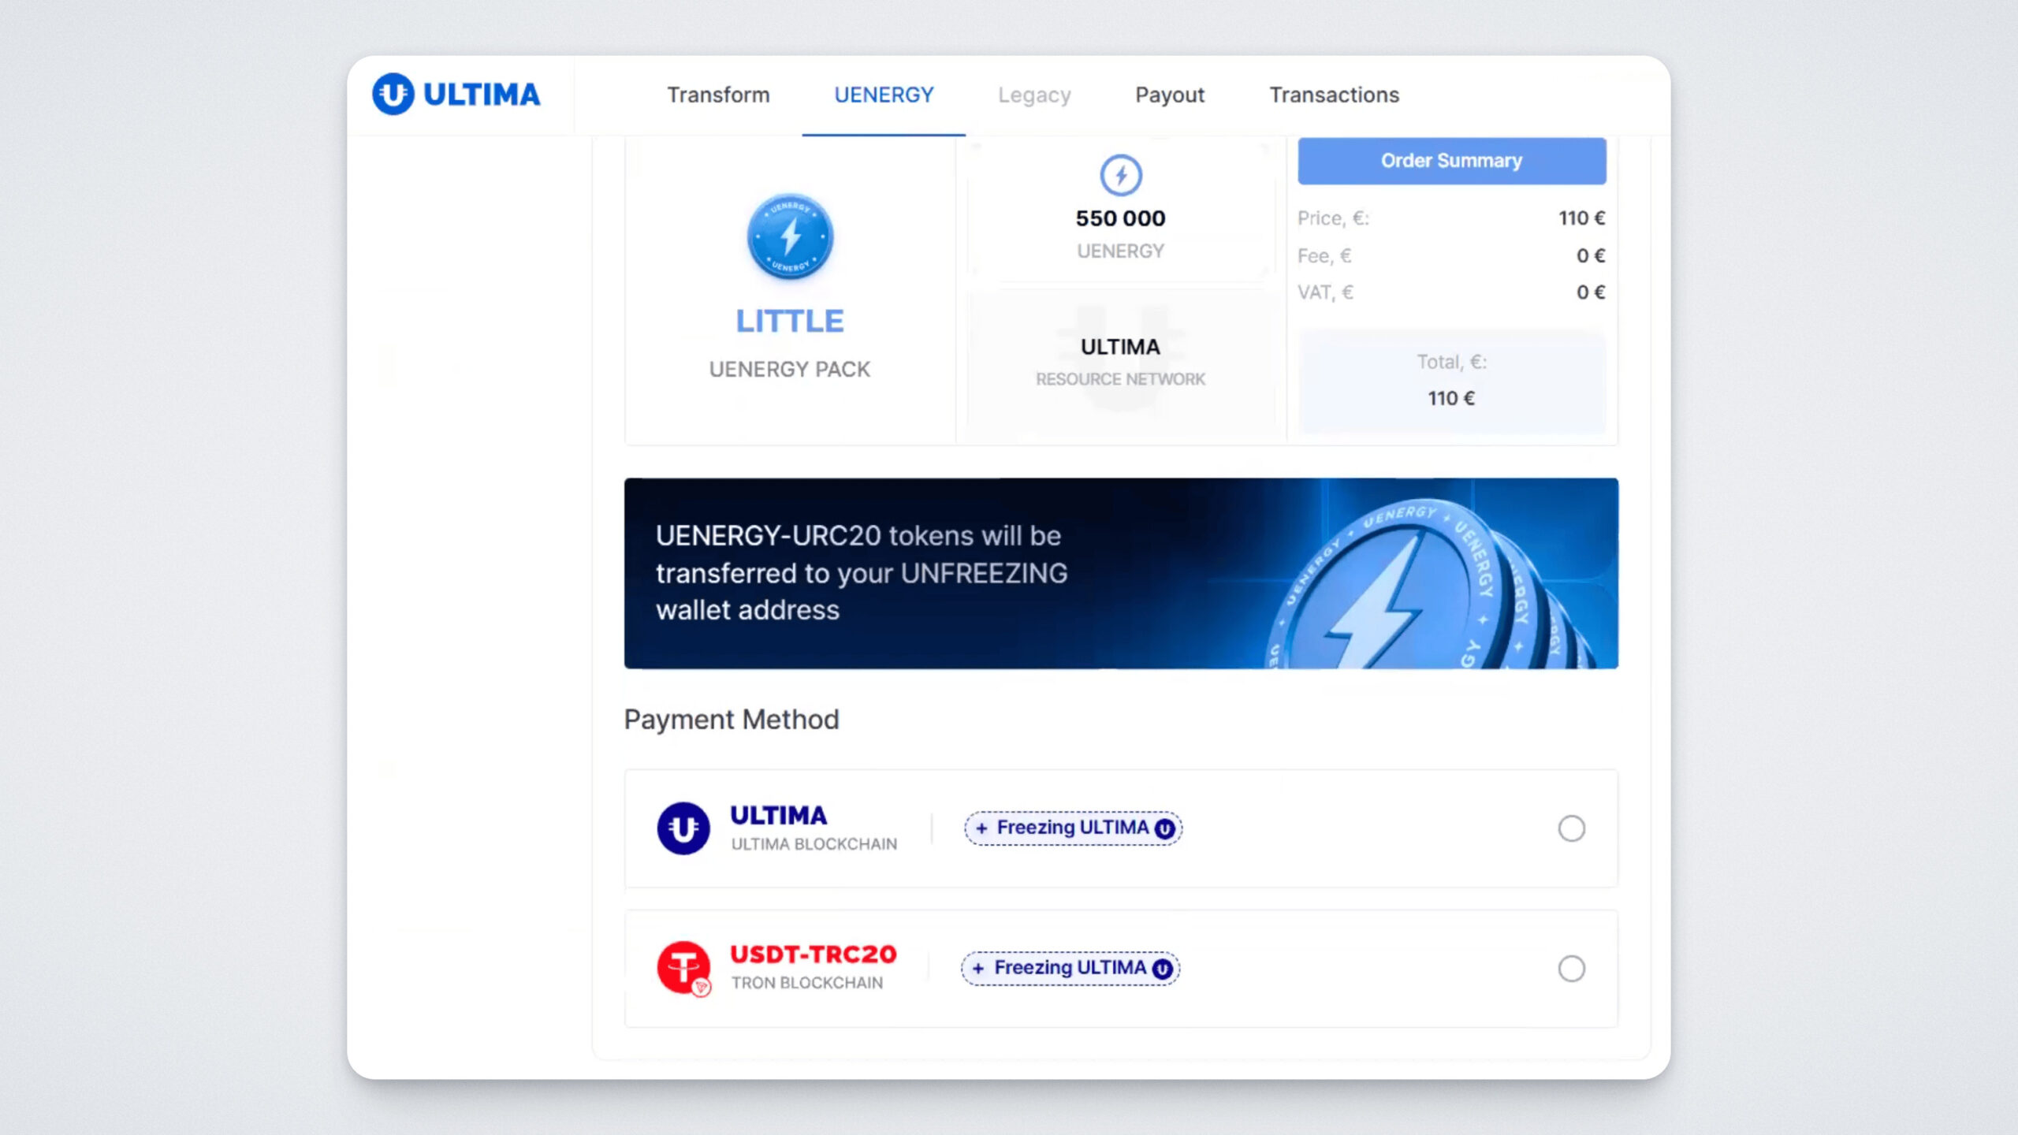Select USDT-TRC20 payment method radio button

pos(1571,969)
